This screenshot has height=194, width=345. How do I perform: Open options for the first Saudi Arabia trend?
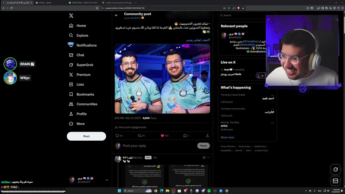pos(272,95)
